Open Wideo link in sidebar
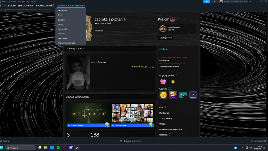 (162, 124)
